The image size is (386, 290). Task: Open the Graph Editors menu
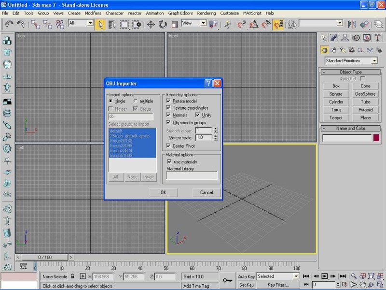click(180, 13)
